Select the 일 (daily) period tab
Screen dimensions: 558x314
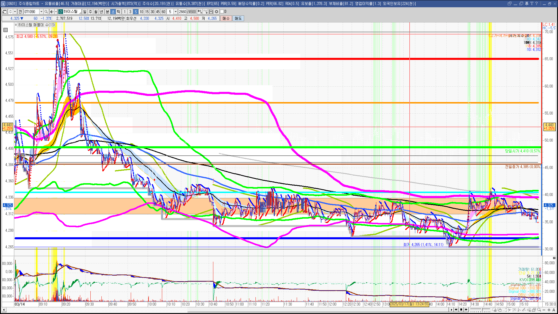click(85, 12)
